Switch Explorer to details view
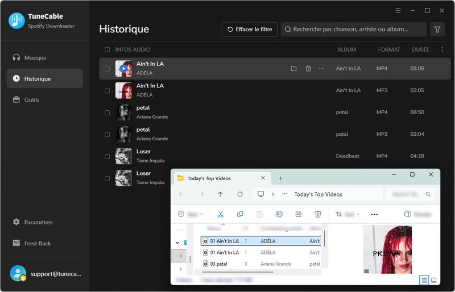Viewport: 455px width, 292px height. [x=424, y=280]
